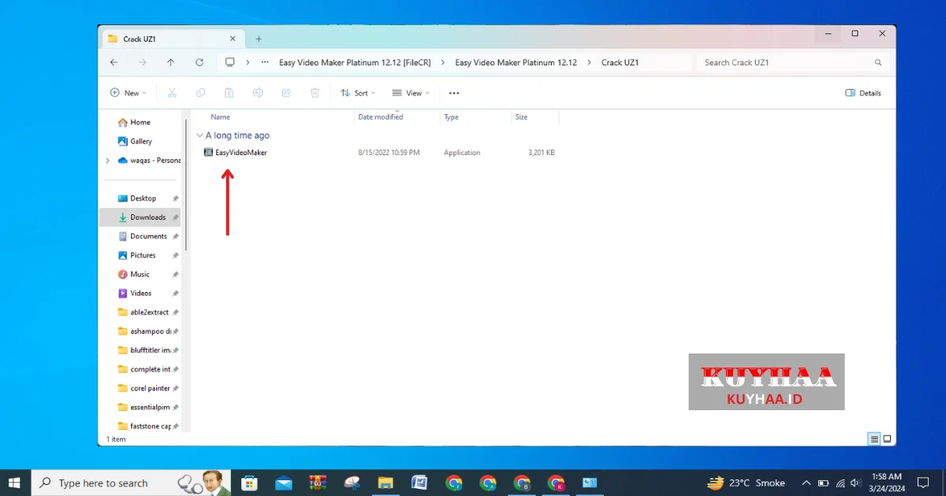Click the Copy icon in toolbar
Image resolution: width=946 pixels, height=496 pixels.
click(200, 93)
